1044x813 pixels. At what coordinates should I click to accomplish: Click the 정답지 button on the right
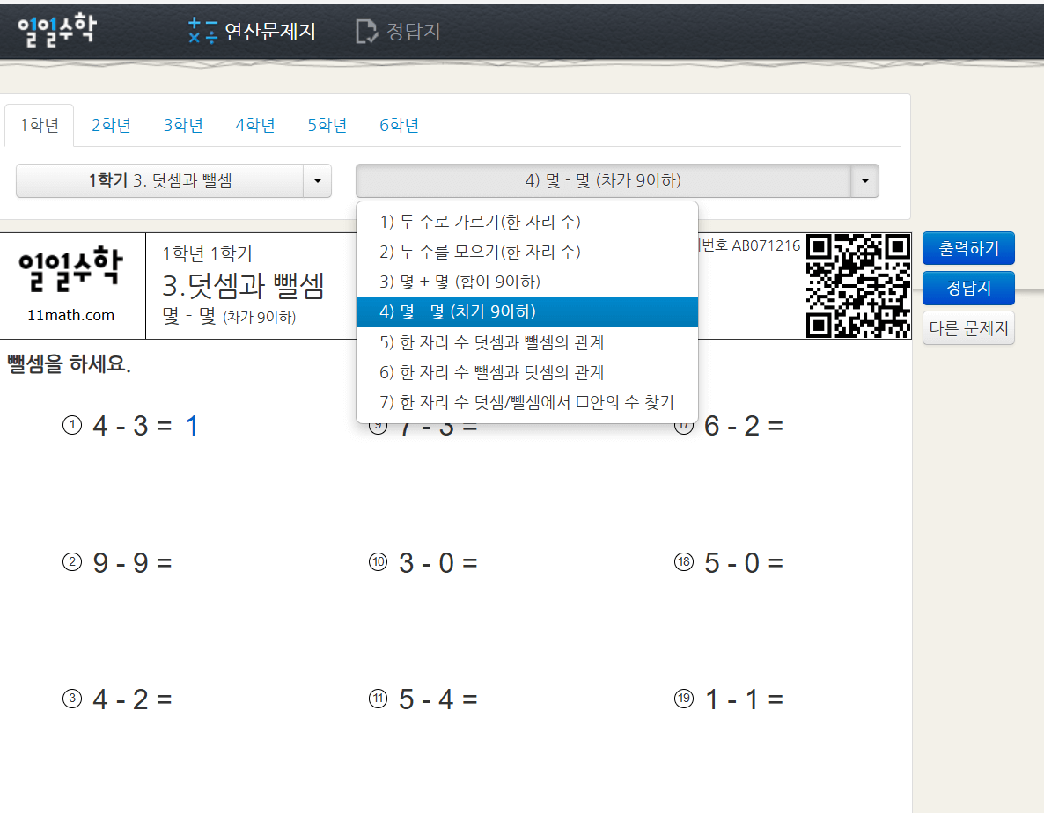(968, 288)
